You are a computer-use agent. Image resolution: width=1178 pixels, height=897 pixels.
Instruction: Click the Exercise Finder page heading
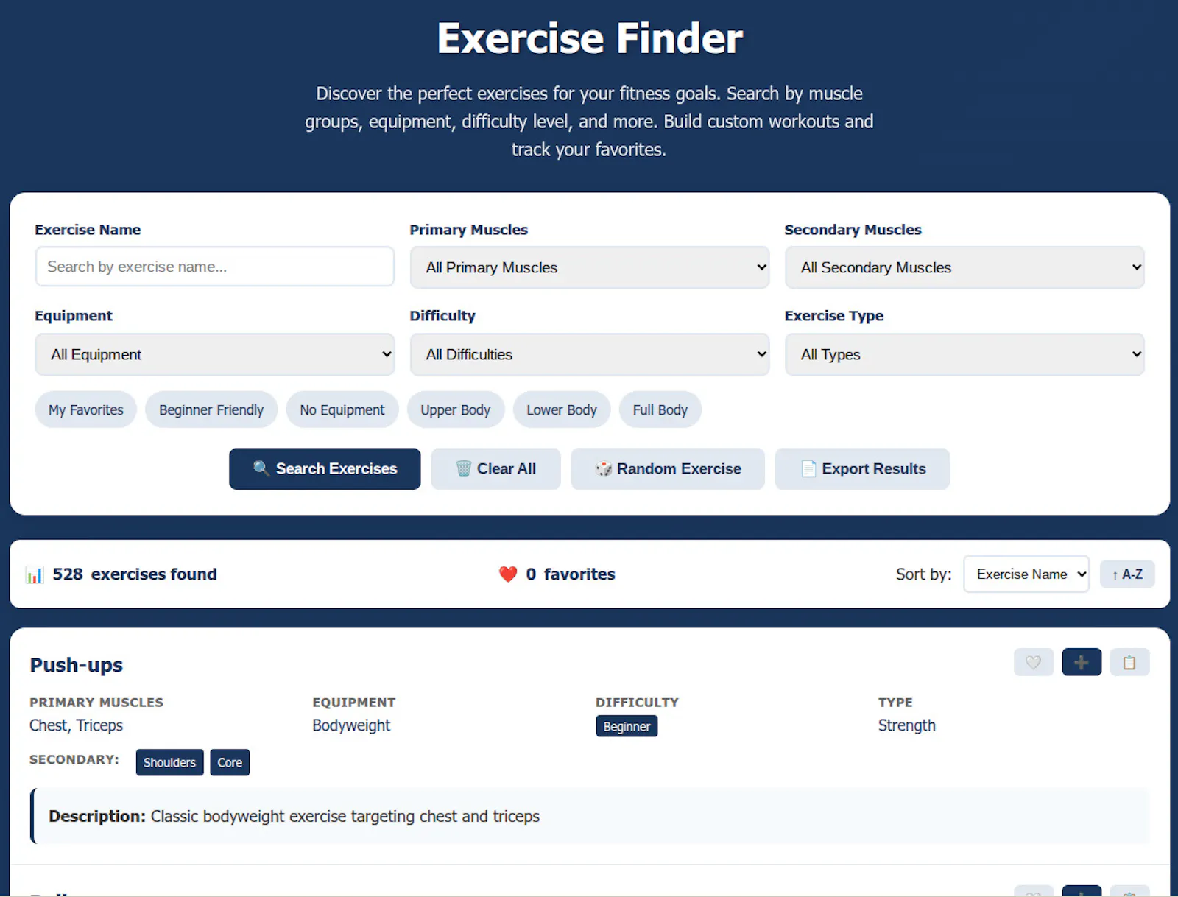pos(590,38)
